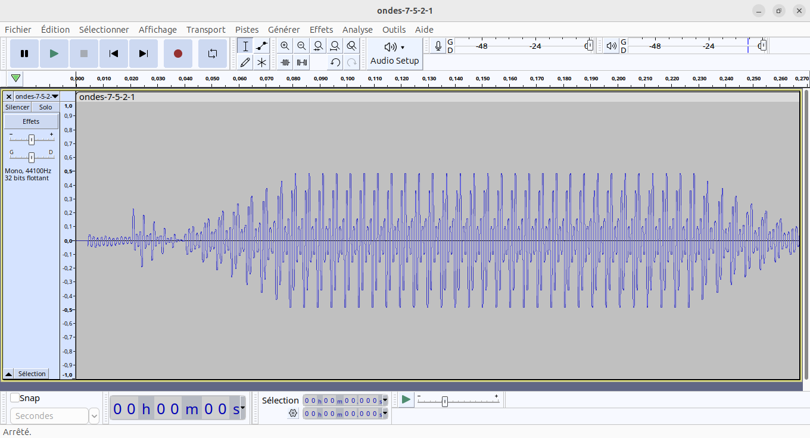Screen dimensions: 810x438
Task: Open the Générer menu
Action: click(x=283, y=30)
